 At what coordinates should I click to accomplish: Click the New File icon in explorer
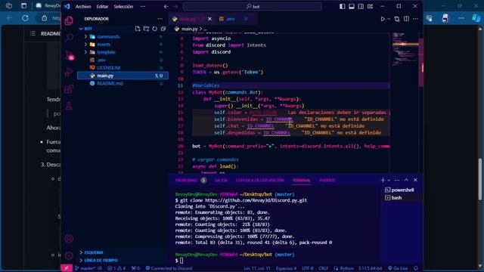(138, 29)
